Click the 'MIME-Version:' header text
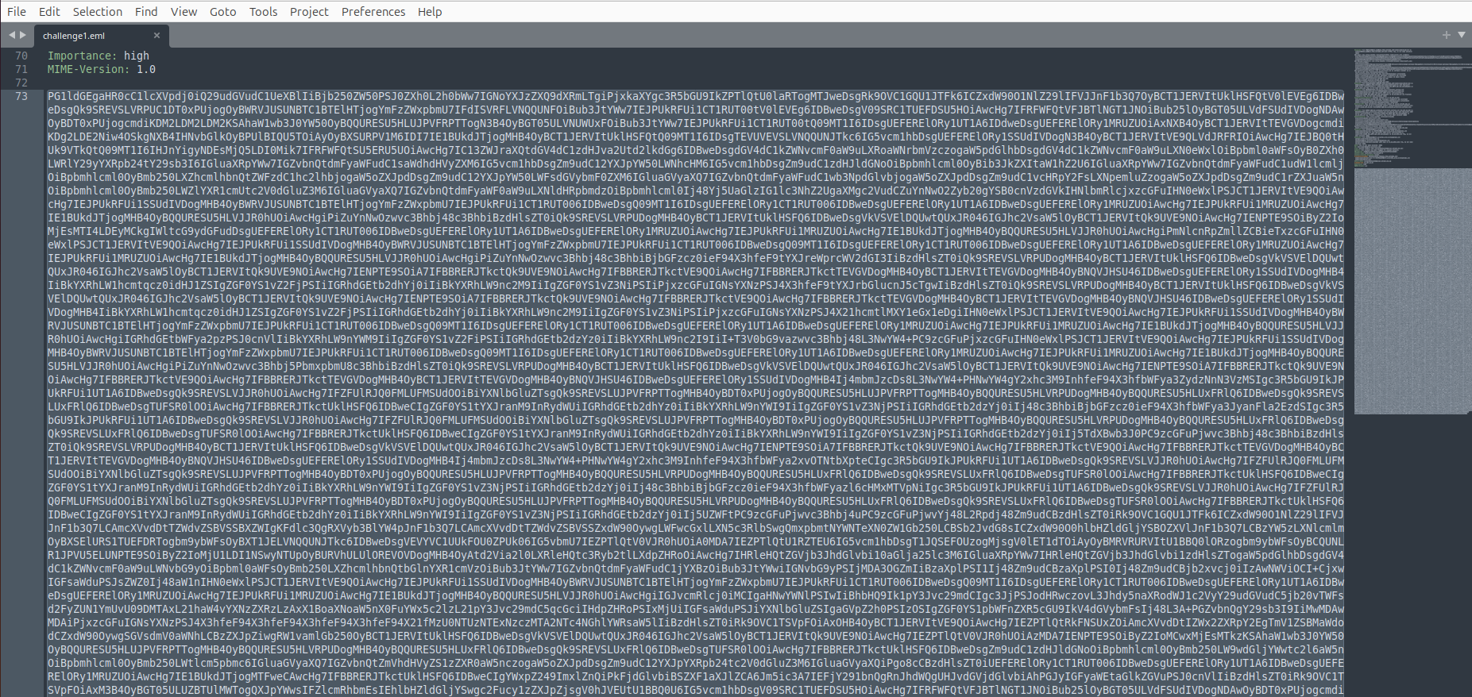Screen dimensions: 1472x697 tap(88, 69)
